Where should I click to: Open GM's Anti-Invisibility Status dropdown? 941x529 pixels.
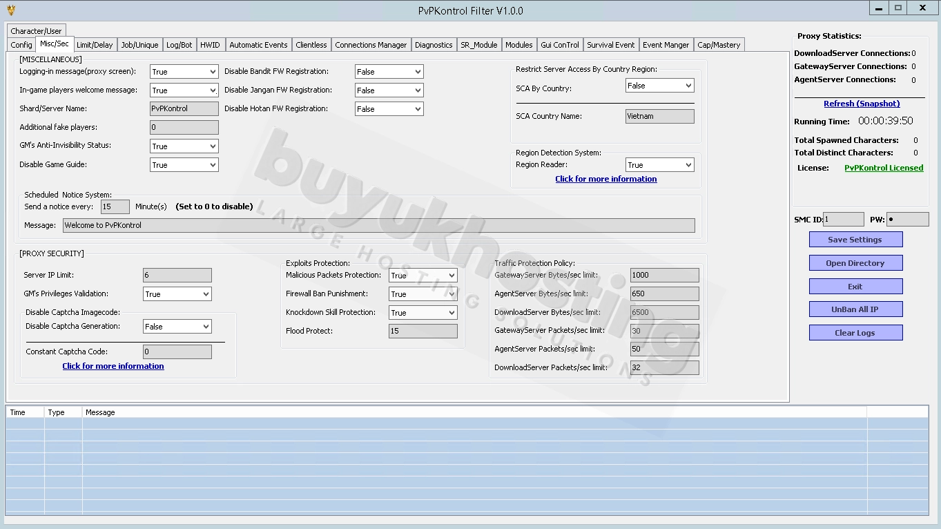[184, 146]
